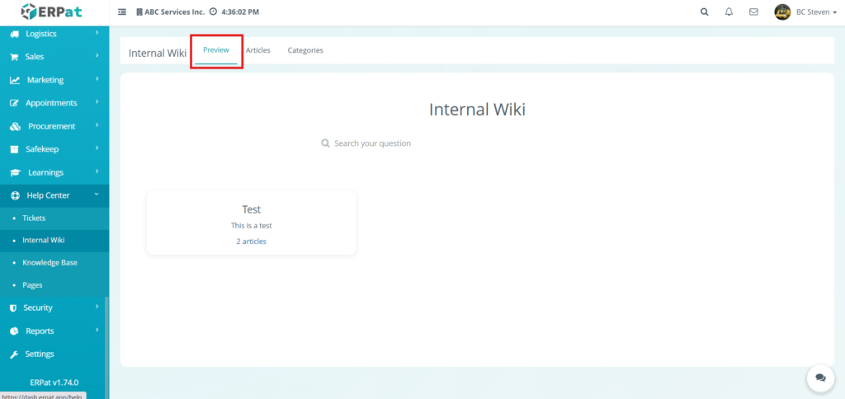Image resolution: width=845 pixels, height=399 pixels.
Task: Expand the Reports menu chevron
Action: tap(97, 330)
